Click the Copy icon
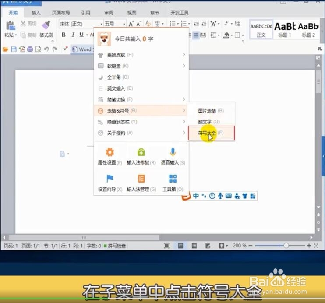325x303 pixels. [x=23, y=35]
